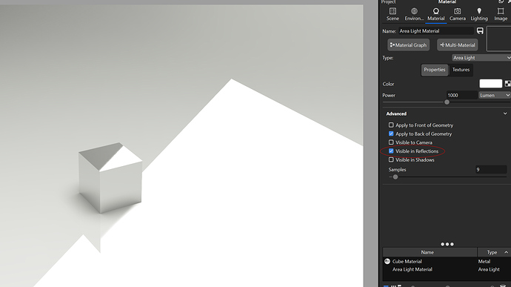Switch to the Camera tab icon
This screenshot has height=287, width=511.
click(458, 11)
